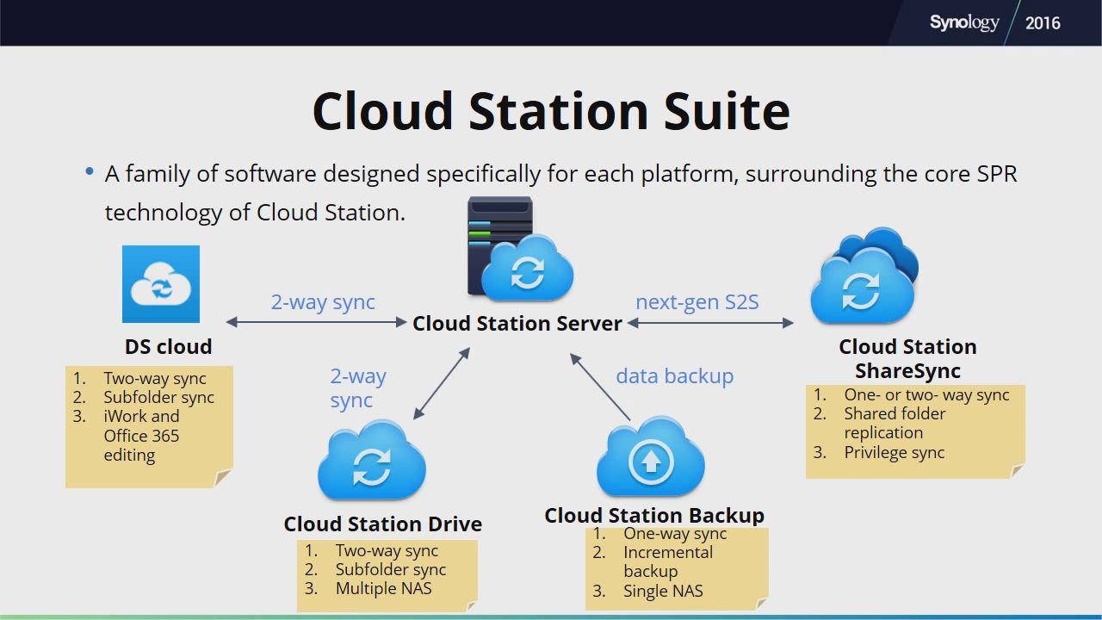Select the 'Cloud Station Server' label
Image resolution: width=1102 pixels, height=620 pixels.
[x=517, y=323]
